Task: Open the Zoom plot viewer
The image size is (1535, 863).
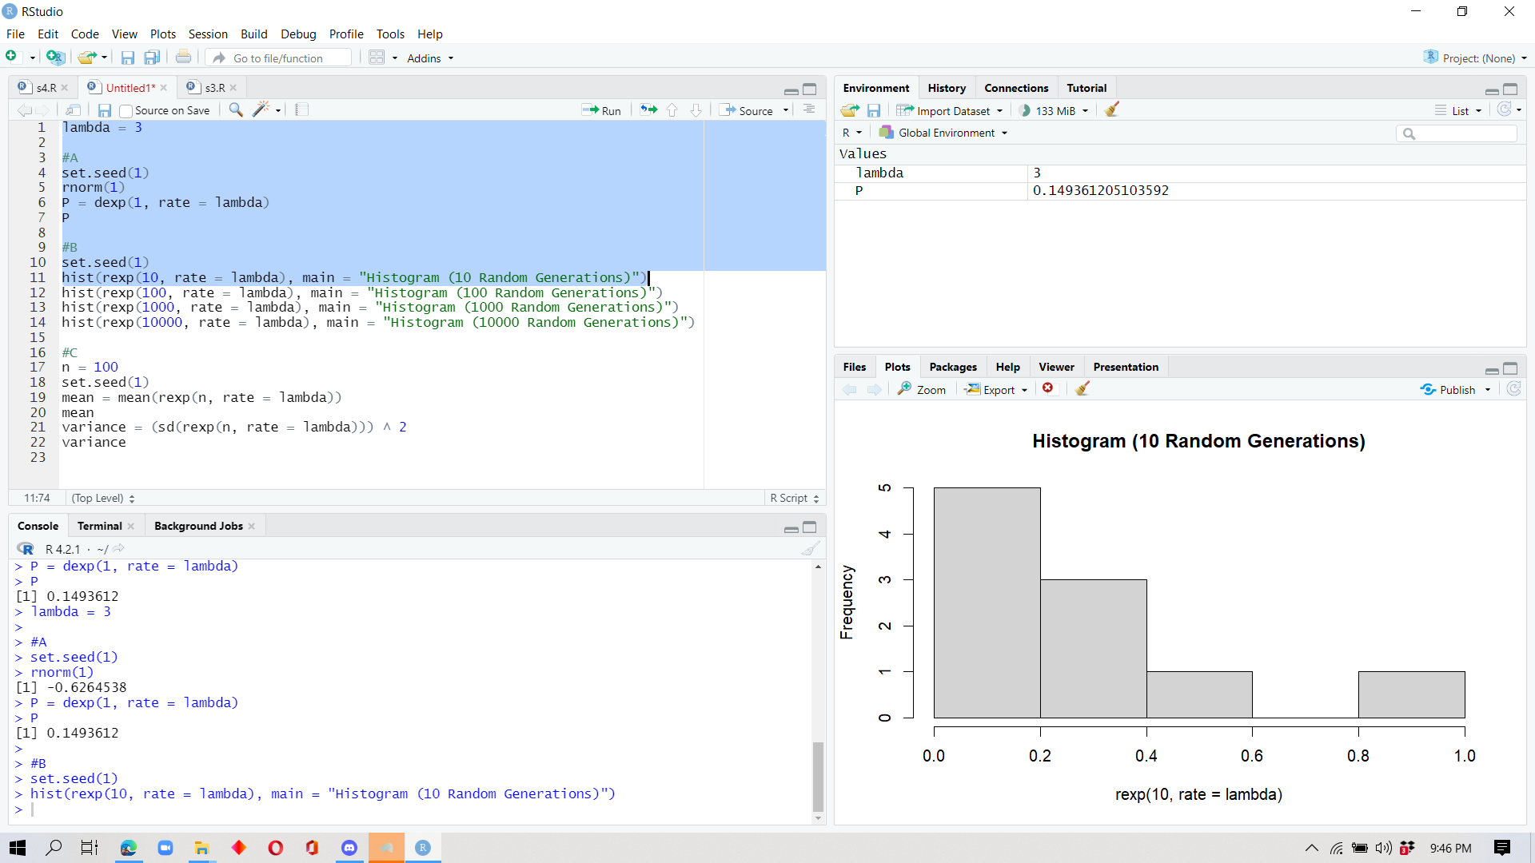Action: (x=921, y=389)
